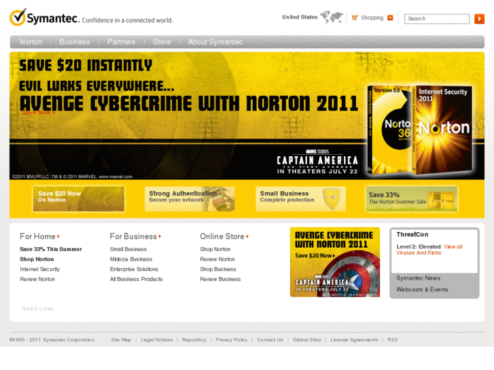
Task: Open the Norton menu tab
Action: pos(31,42)
